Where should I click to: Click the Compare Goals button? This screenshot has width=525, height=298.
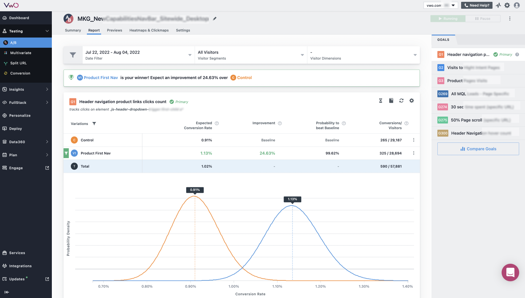[478, 149]
